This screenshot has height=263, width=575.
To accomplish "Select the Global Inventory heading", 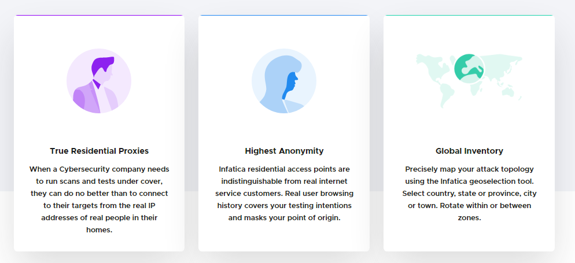I will tap(469, 151).
